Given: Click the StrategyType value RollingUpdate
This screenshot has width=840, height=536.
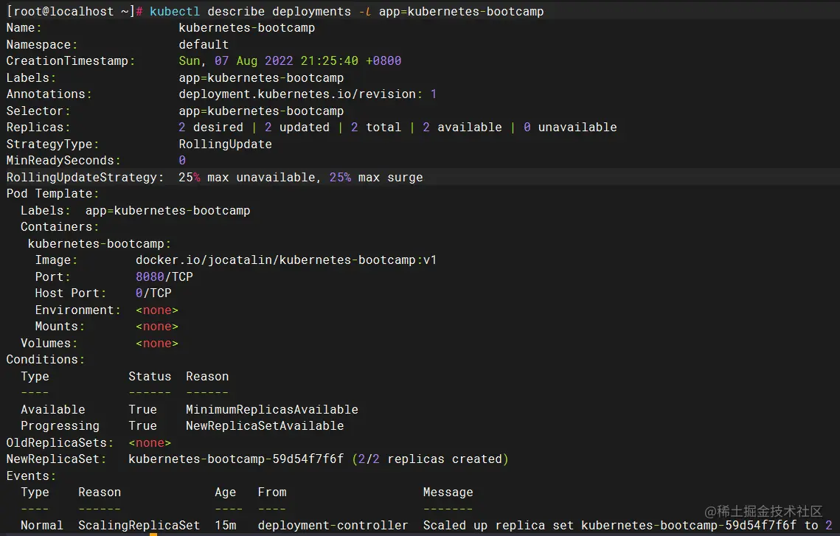Looking at the screenshot, I should 225,144.
